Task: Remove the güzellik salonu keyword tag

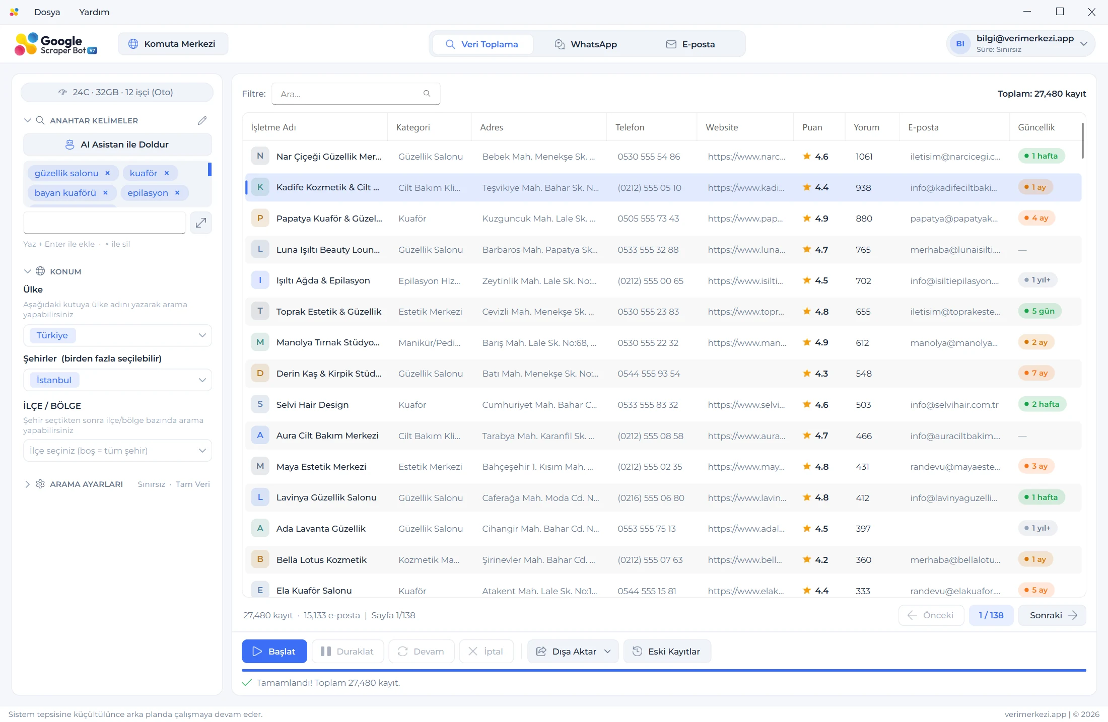Action: (107, 173)
